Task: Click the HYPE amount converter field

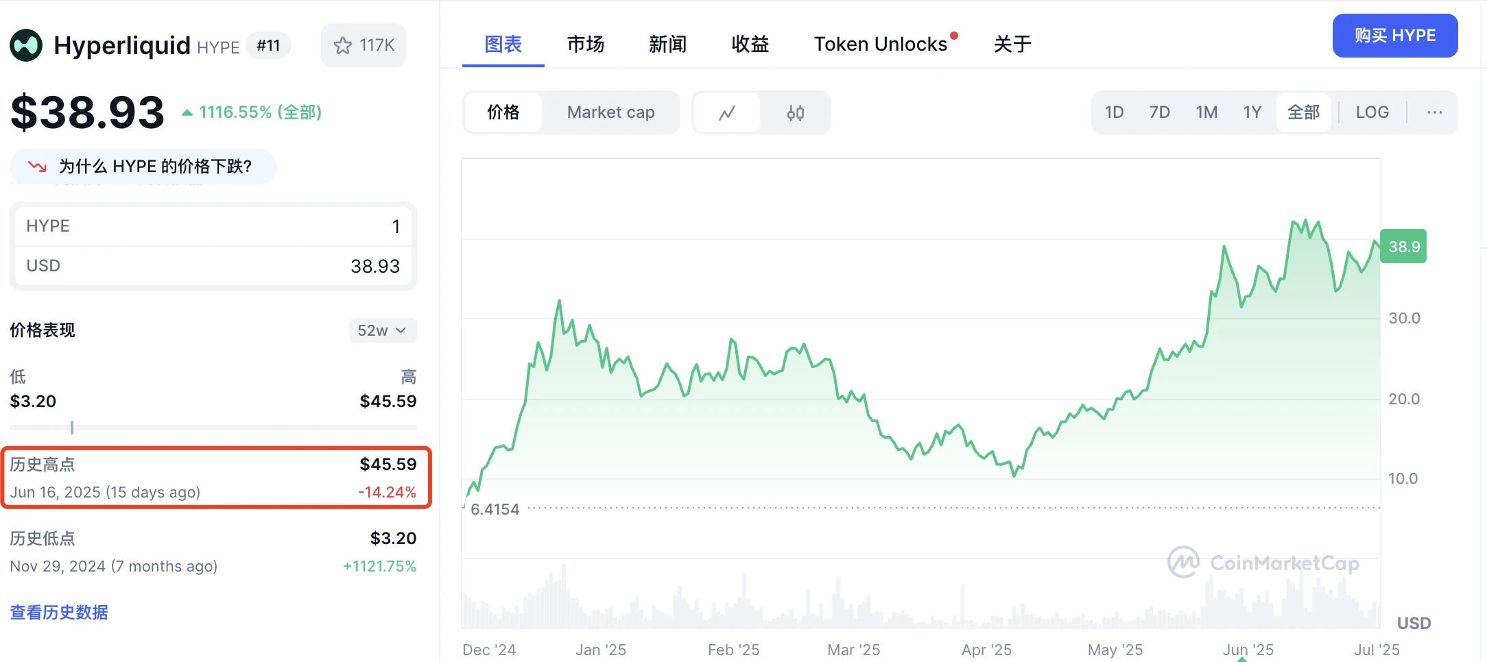Action: (213, 225)
